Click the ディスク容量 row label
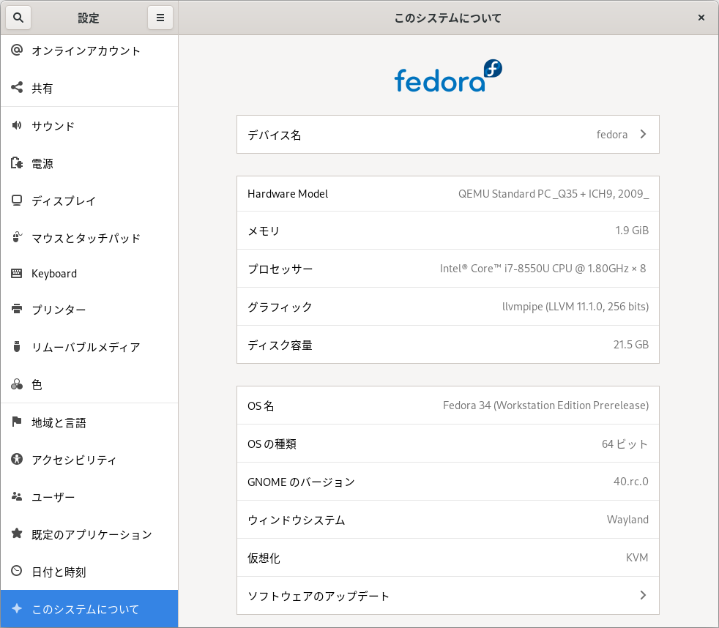The image size is (719, 628). click(280, 345)
